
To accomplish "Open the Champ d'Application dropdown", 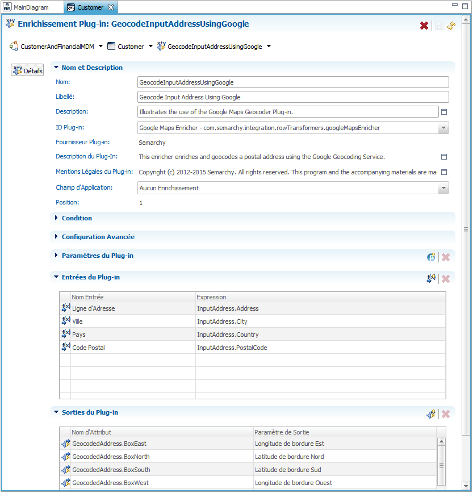I will [443, 188].
